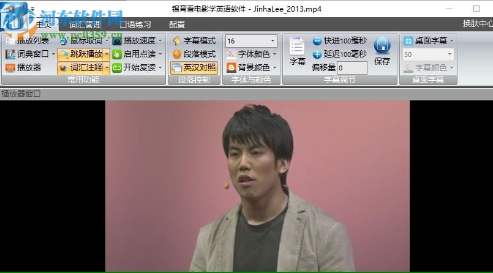Open the font size 16 combo box

click(251, 41)
